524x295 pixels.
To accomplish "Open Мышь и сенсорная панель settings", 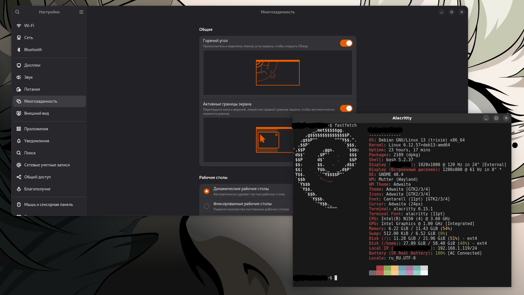I will point(48,205).
